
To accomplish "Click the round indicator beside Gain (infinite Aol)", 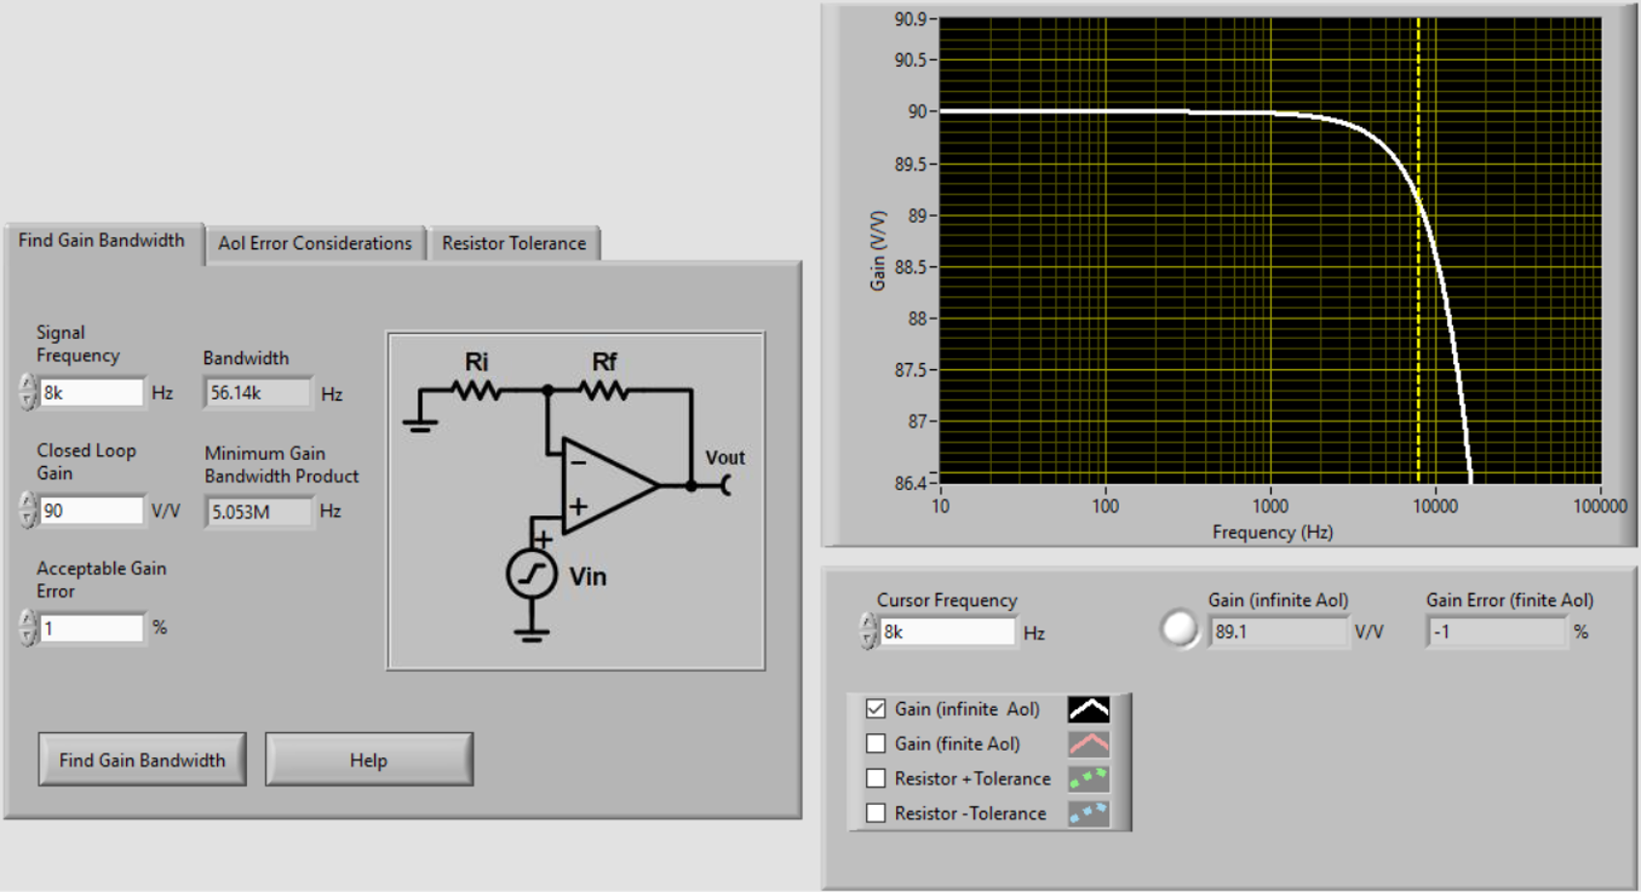I will coord(1179,630).
